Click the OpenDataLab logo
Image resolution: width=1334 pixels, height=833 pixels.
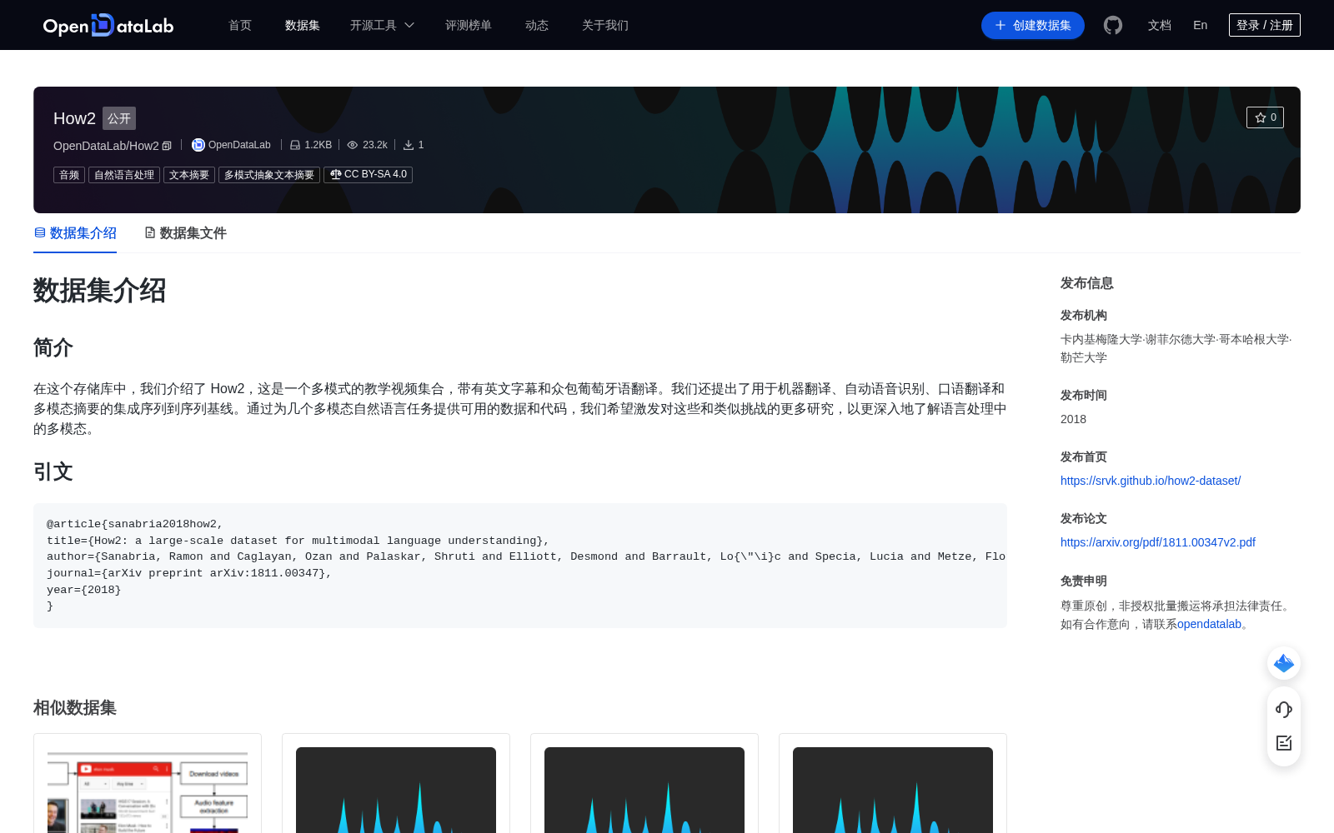pos(108,25)
